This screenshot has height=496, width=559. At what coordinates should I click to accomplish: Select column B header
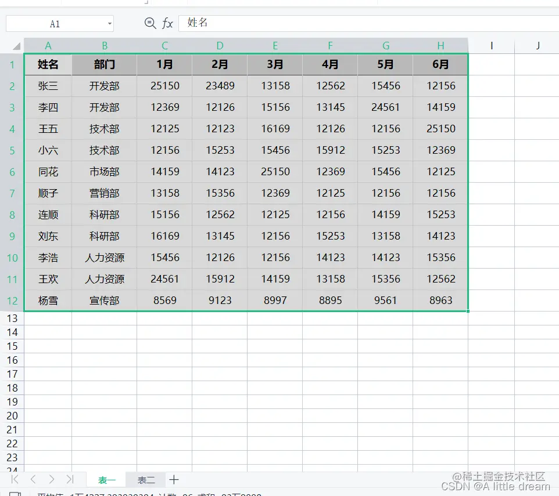click(x=105, y=46)
